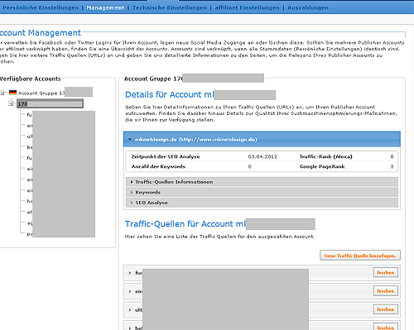Expand the SEO Analyse section

(x=262, y=203)
